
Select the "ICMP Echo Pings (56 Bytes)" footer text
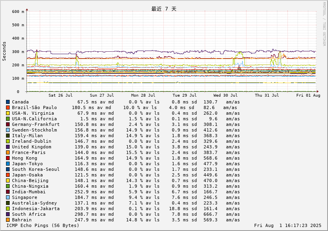(x=43, y=225)
